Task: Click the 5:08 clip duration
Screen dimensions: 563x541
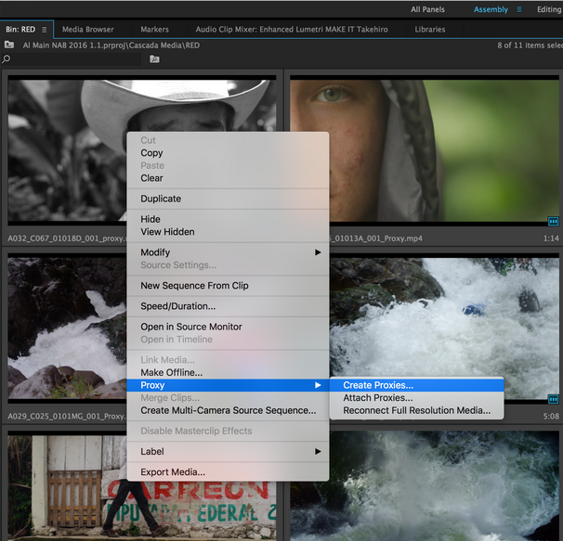Action: tap(551, 416)
